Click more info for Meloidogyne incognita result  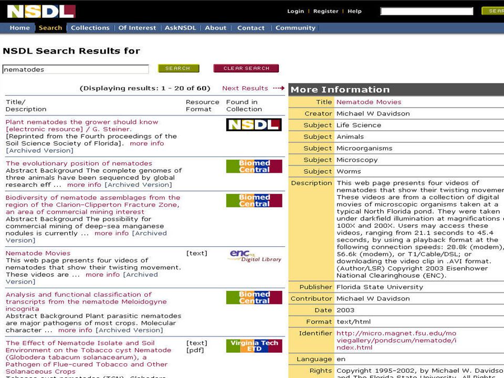pyautogui.click(x=75, y=330)
